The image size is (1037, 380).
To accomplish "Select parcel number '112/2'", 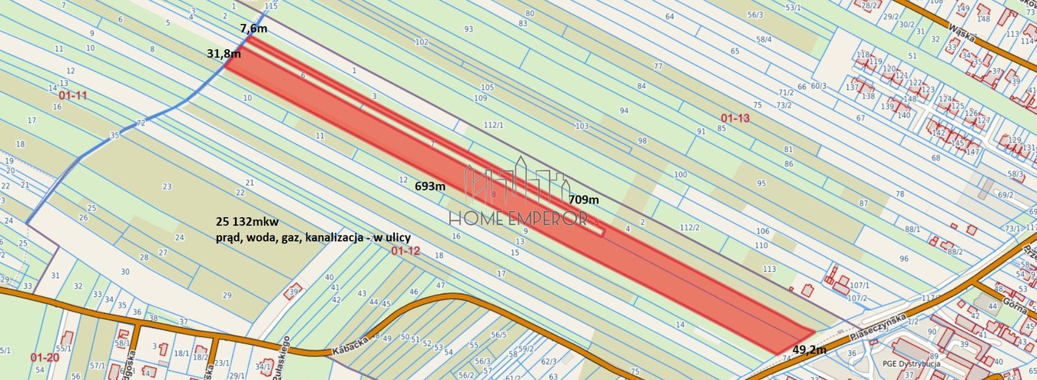I will [690, 227].
